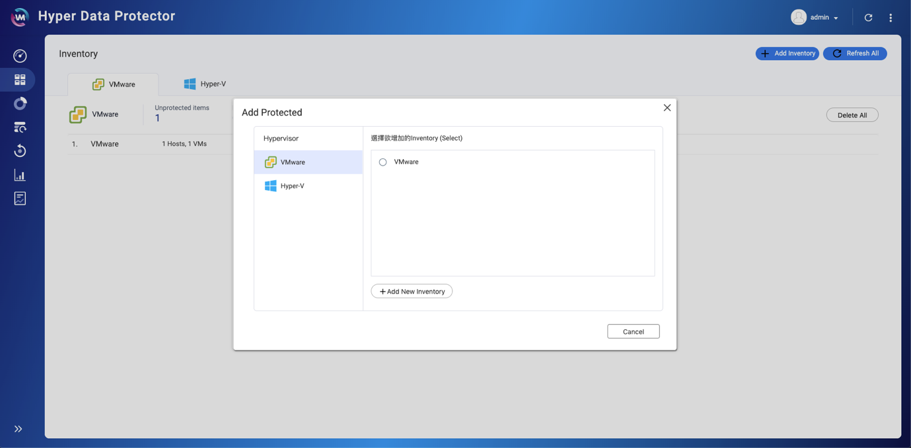Click Cancel in Add Protected dialog
The width and height of the screenshot is (911, 448).
click(x=633, y=331)
